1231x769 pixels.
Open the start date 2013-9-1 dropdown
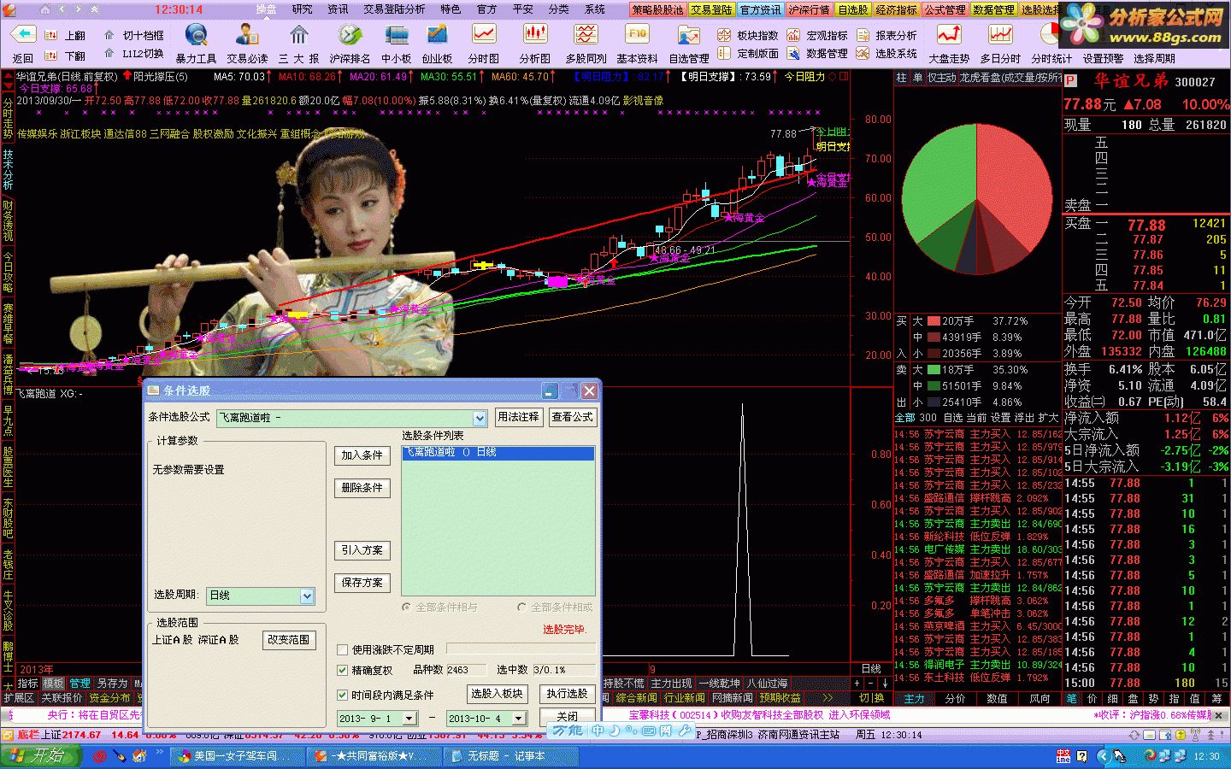(x=409, y=719)
